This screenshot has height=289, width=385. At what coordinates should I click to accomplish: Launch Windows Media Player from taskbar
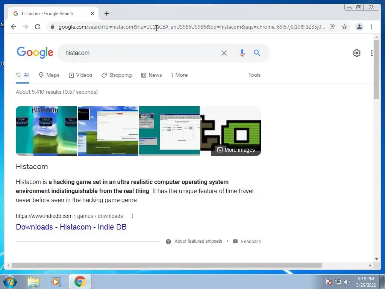pyautogui.click(x=56, y=281)
